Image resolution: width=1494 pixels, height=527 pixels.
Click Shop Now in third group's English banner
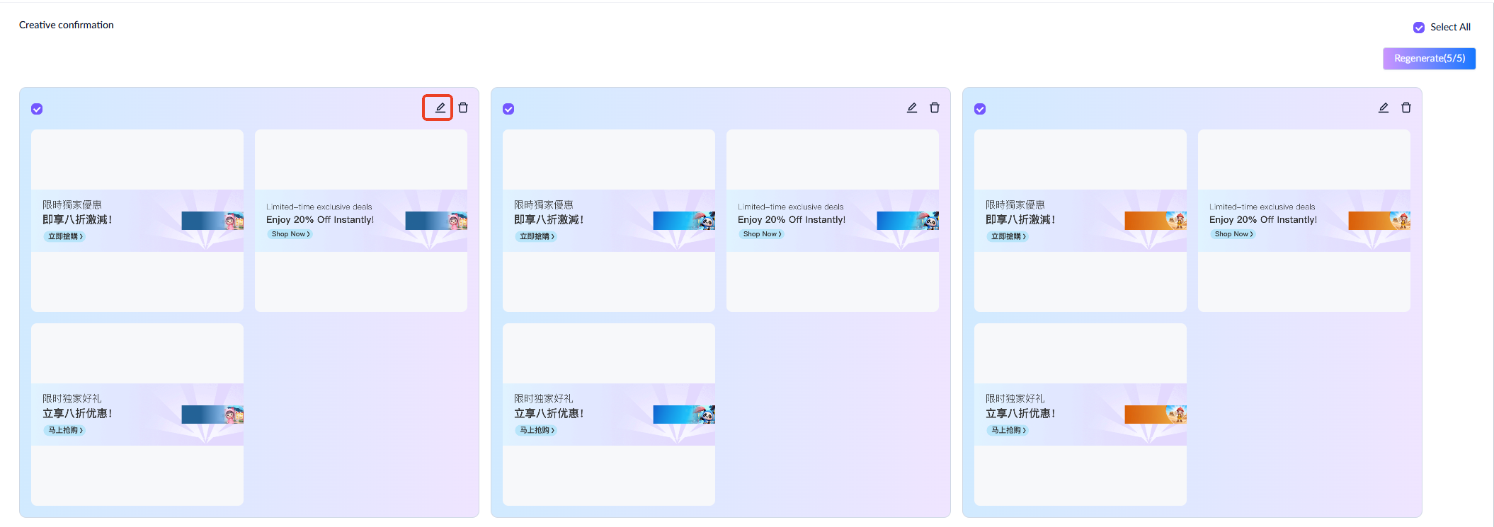(x=1233, y=234)
